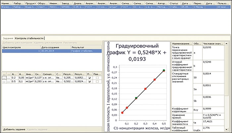The height and width of the screenshot is (133, 232).
Task: Select the Контроль стабильности tab
Action: (29, 39)
